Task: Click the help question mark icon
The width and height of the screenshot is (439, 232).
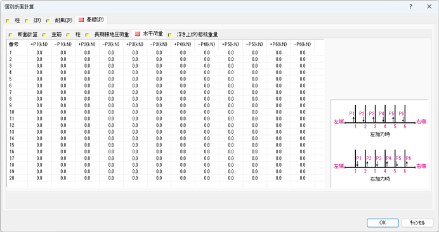Action: pos(410,6)
